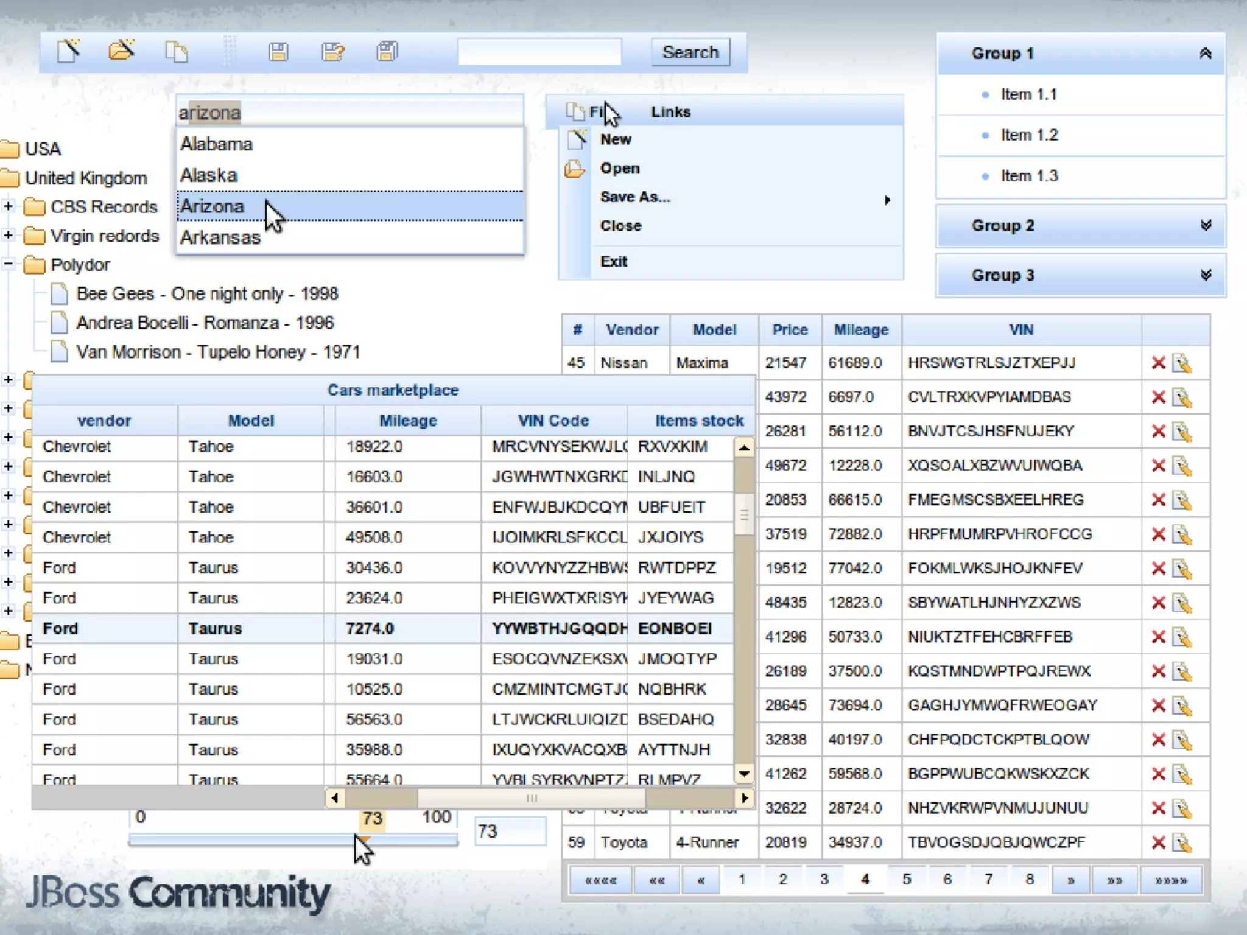Select Arkansas in the suggestion list

pos(220,237)
